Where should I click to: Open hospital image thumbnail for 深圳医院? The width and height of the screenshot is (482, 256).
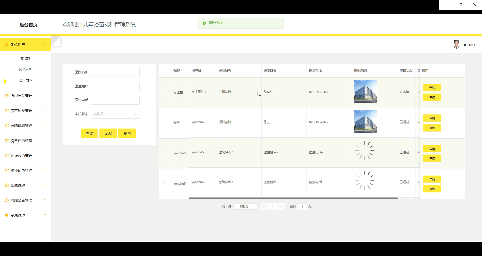coord(366,121)
